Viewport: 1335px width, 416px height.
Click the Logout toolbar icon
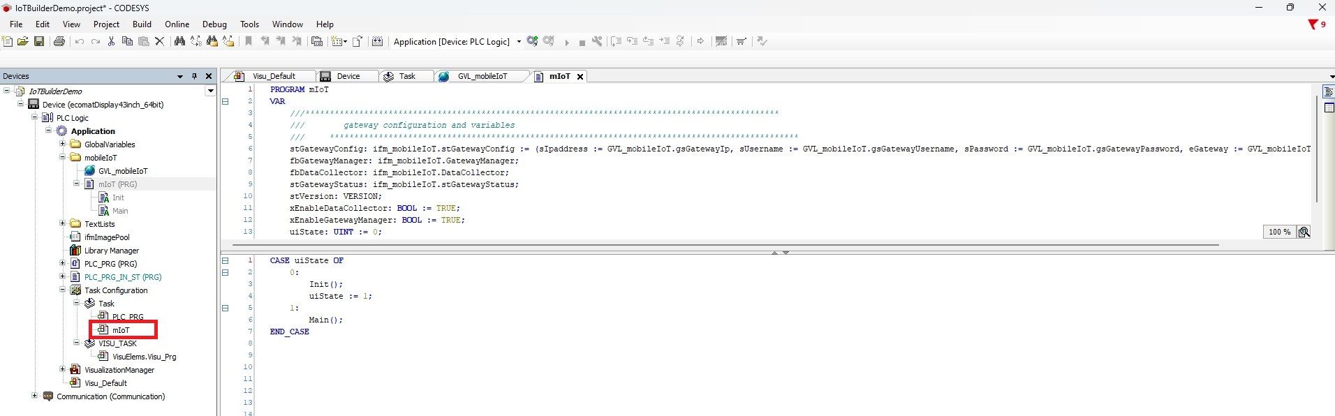pos(549,41)
